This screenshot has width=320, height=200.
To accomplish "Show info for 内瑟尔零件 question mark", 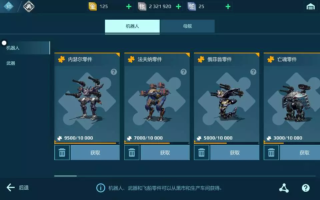I will click(x=114, y=72).
